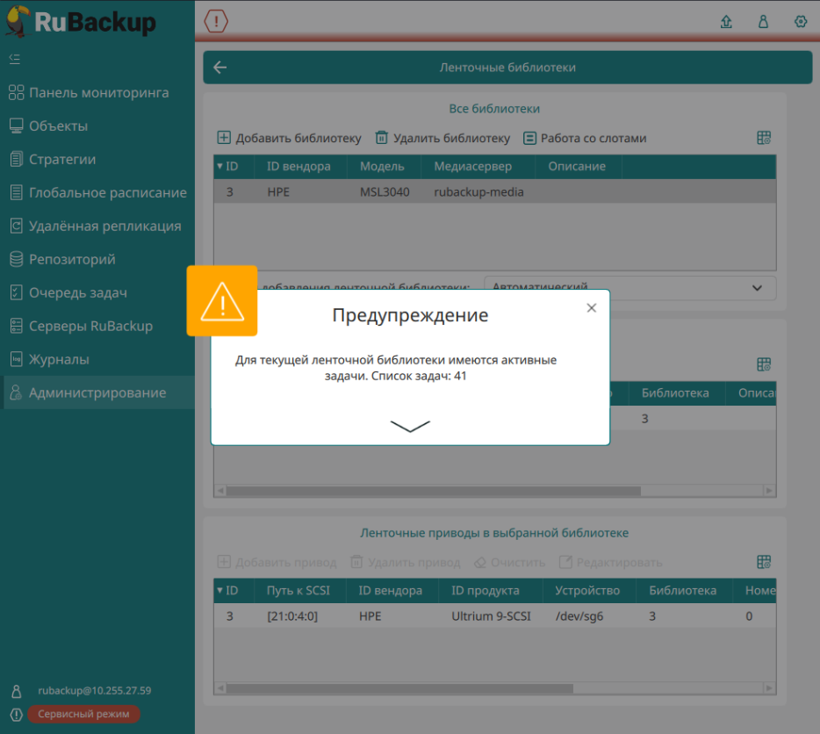Screen dimensions: 820x734
Task: Open the Панель мониторинга section
Action: point(98,93)
